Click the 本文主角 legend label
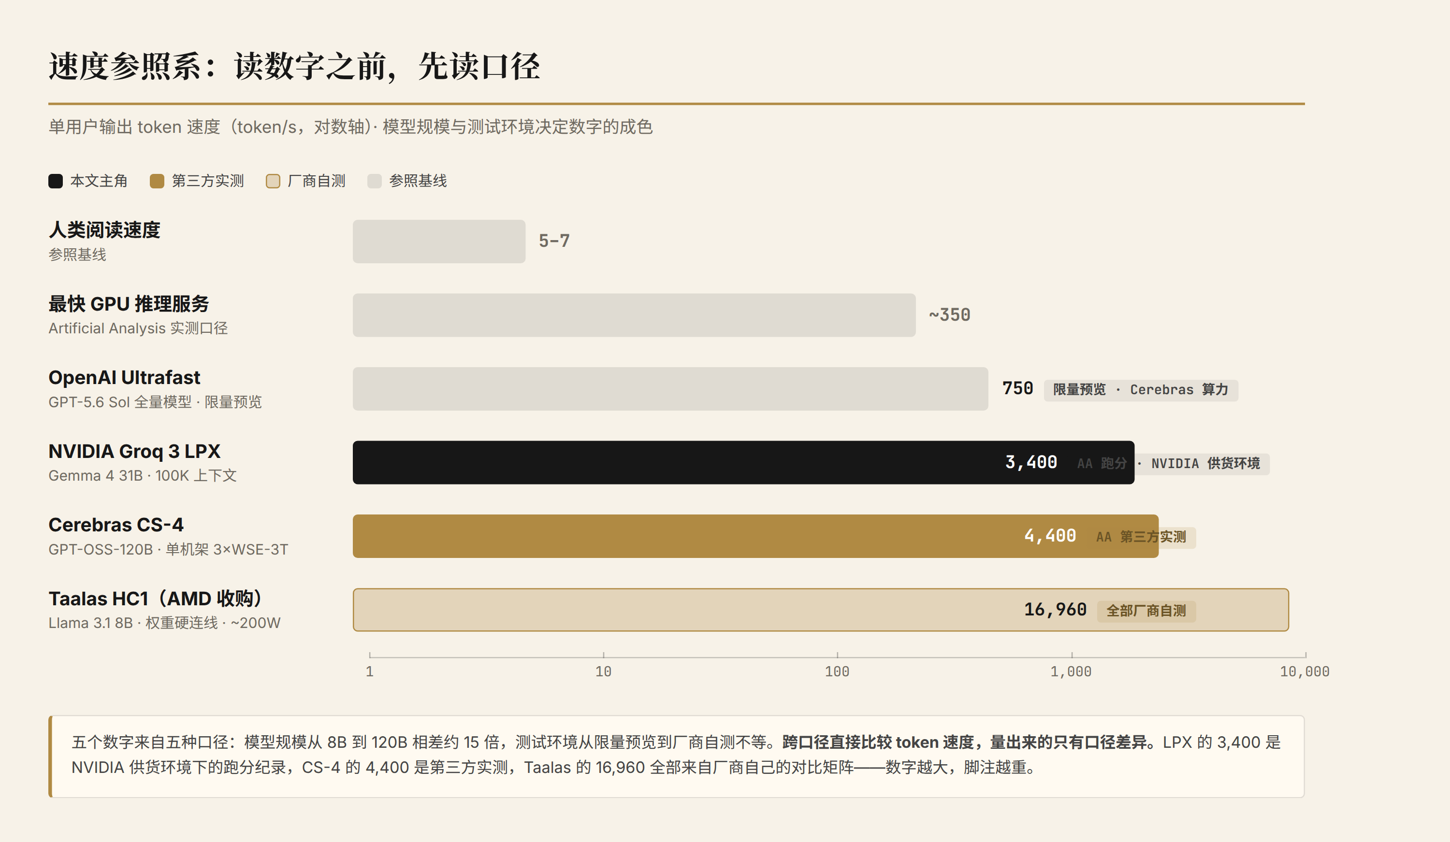Image resolution: width=1450 pixels, height=842 pixels. tap(99, 181)
